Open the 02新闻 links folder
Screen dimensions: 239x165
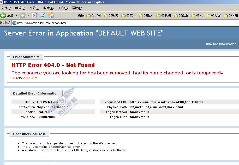tap(111, 15)
